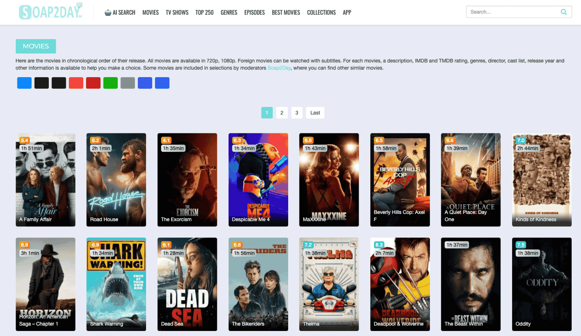
Task: Open the TV Shows menu item
Action: click(x=177, y=12)
